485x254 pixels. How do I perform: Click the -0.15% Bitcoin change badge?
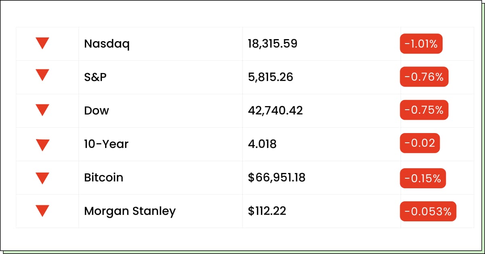[x=423, y=178]
